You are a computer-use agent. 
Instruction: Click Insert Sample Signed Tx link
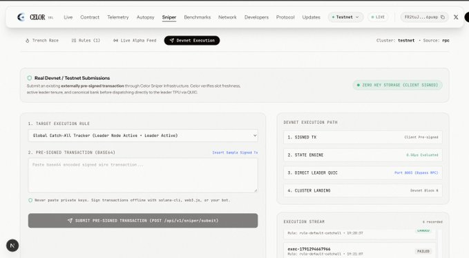(x=235, y=152)
